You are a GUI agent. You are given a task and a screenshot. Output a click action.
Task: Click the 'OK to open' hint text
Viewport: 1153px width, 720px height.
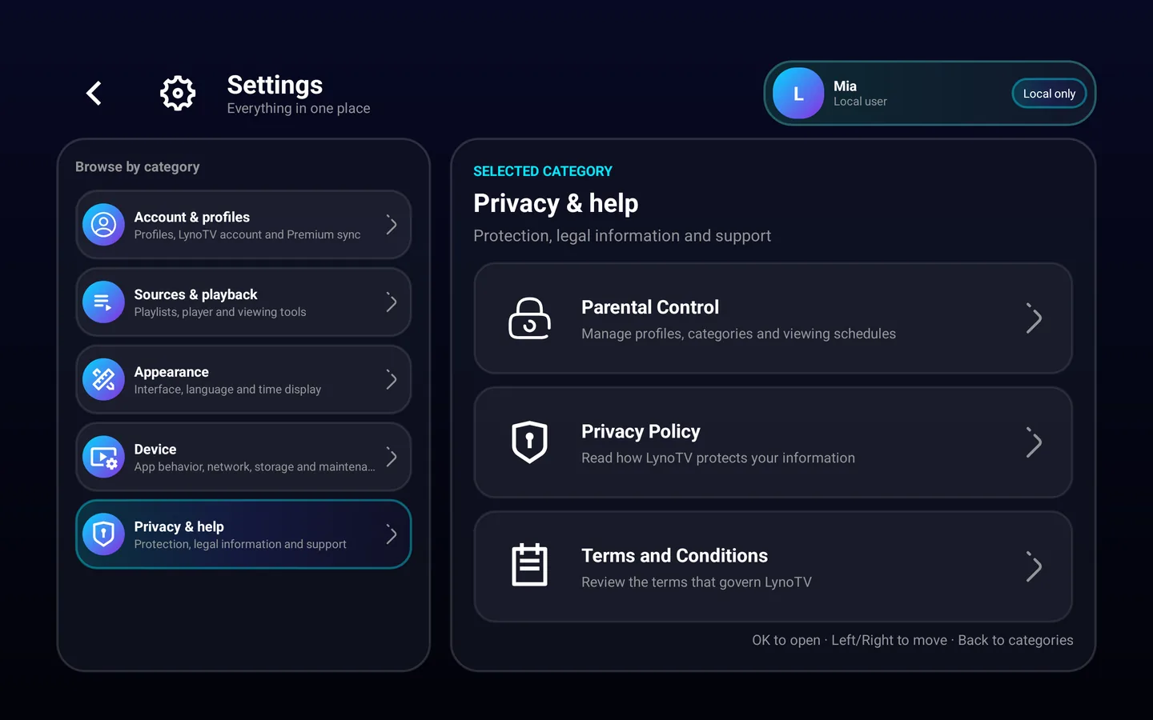[786, 640]
